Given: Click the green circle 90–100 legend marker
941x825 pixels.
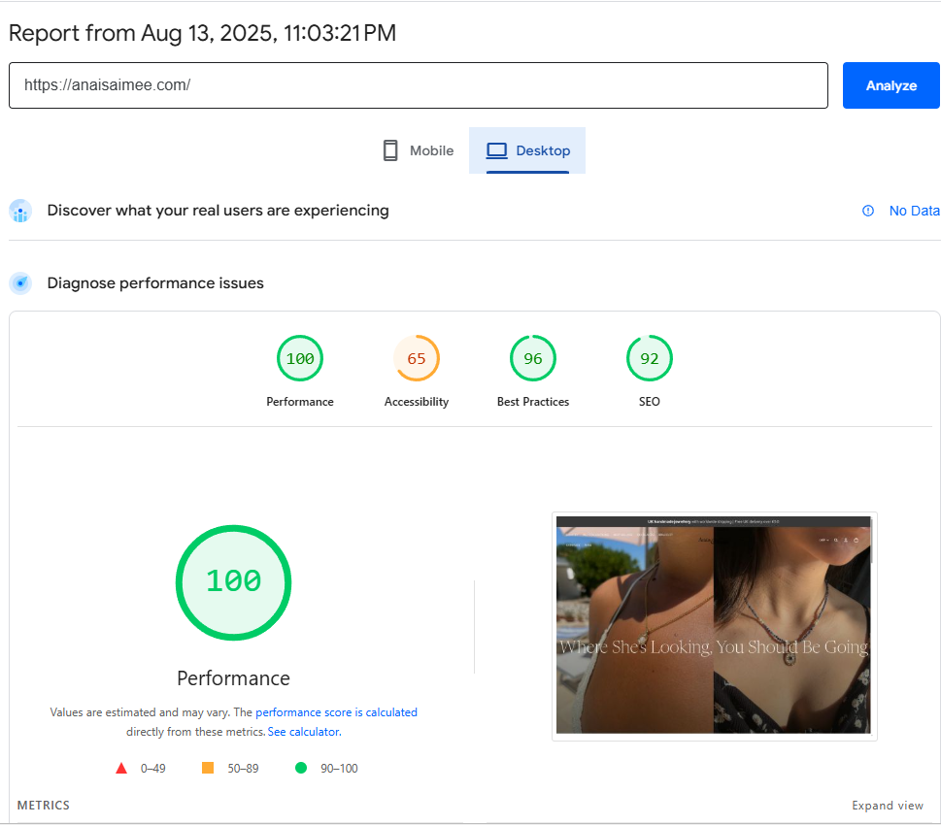Looking at the screenshot, I should [301, 769].
